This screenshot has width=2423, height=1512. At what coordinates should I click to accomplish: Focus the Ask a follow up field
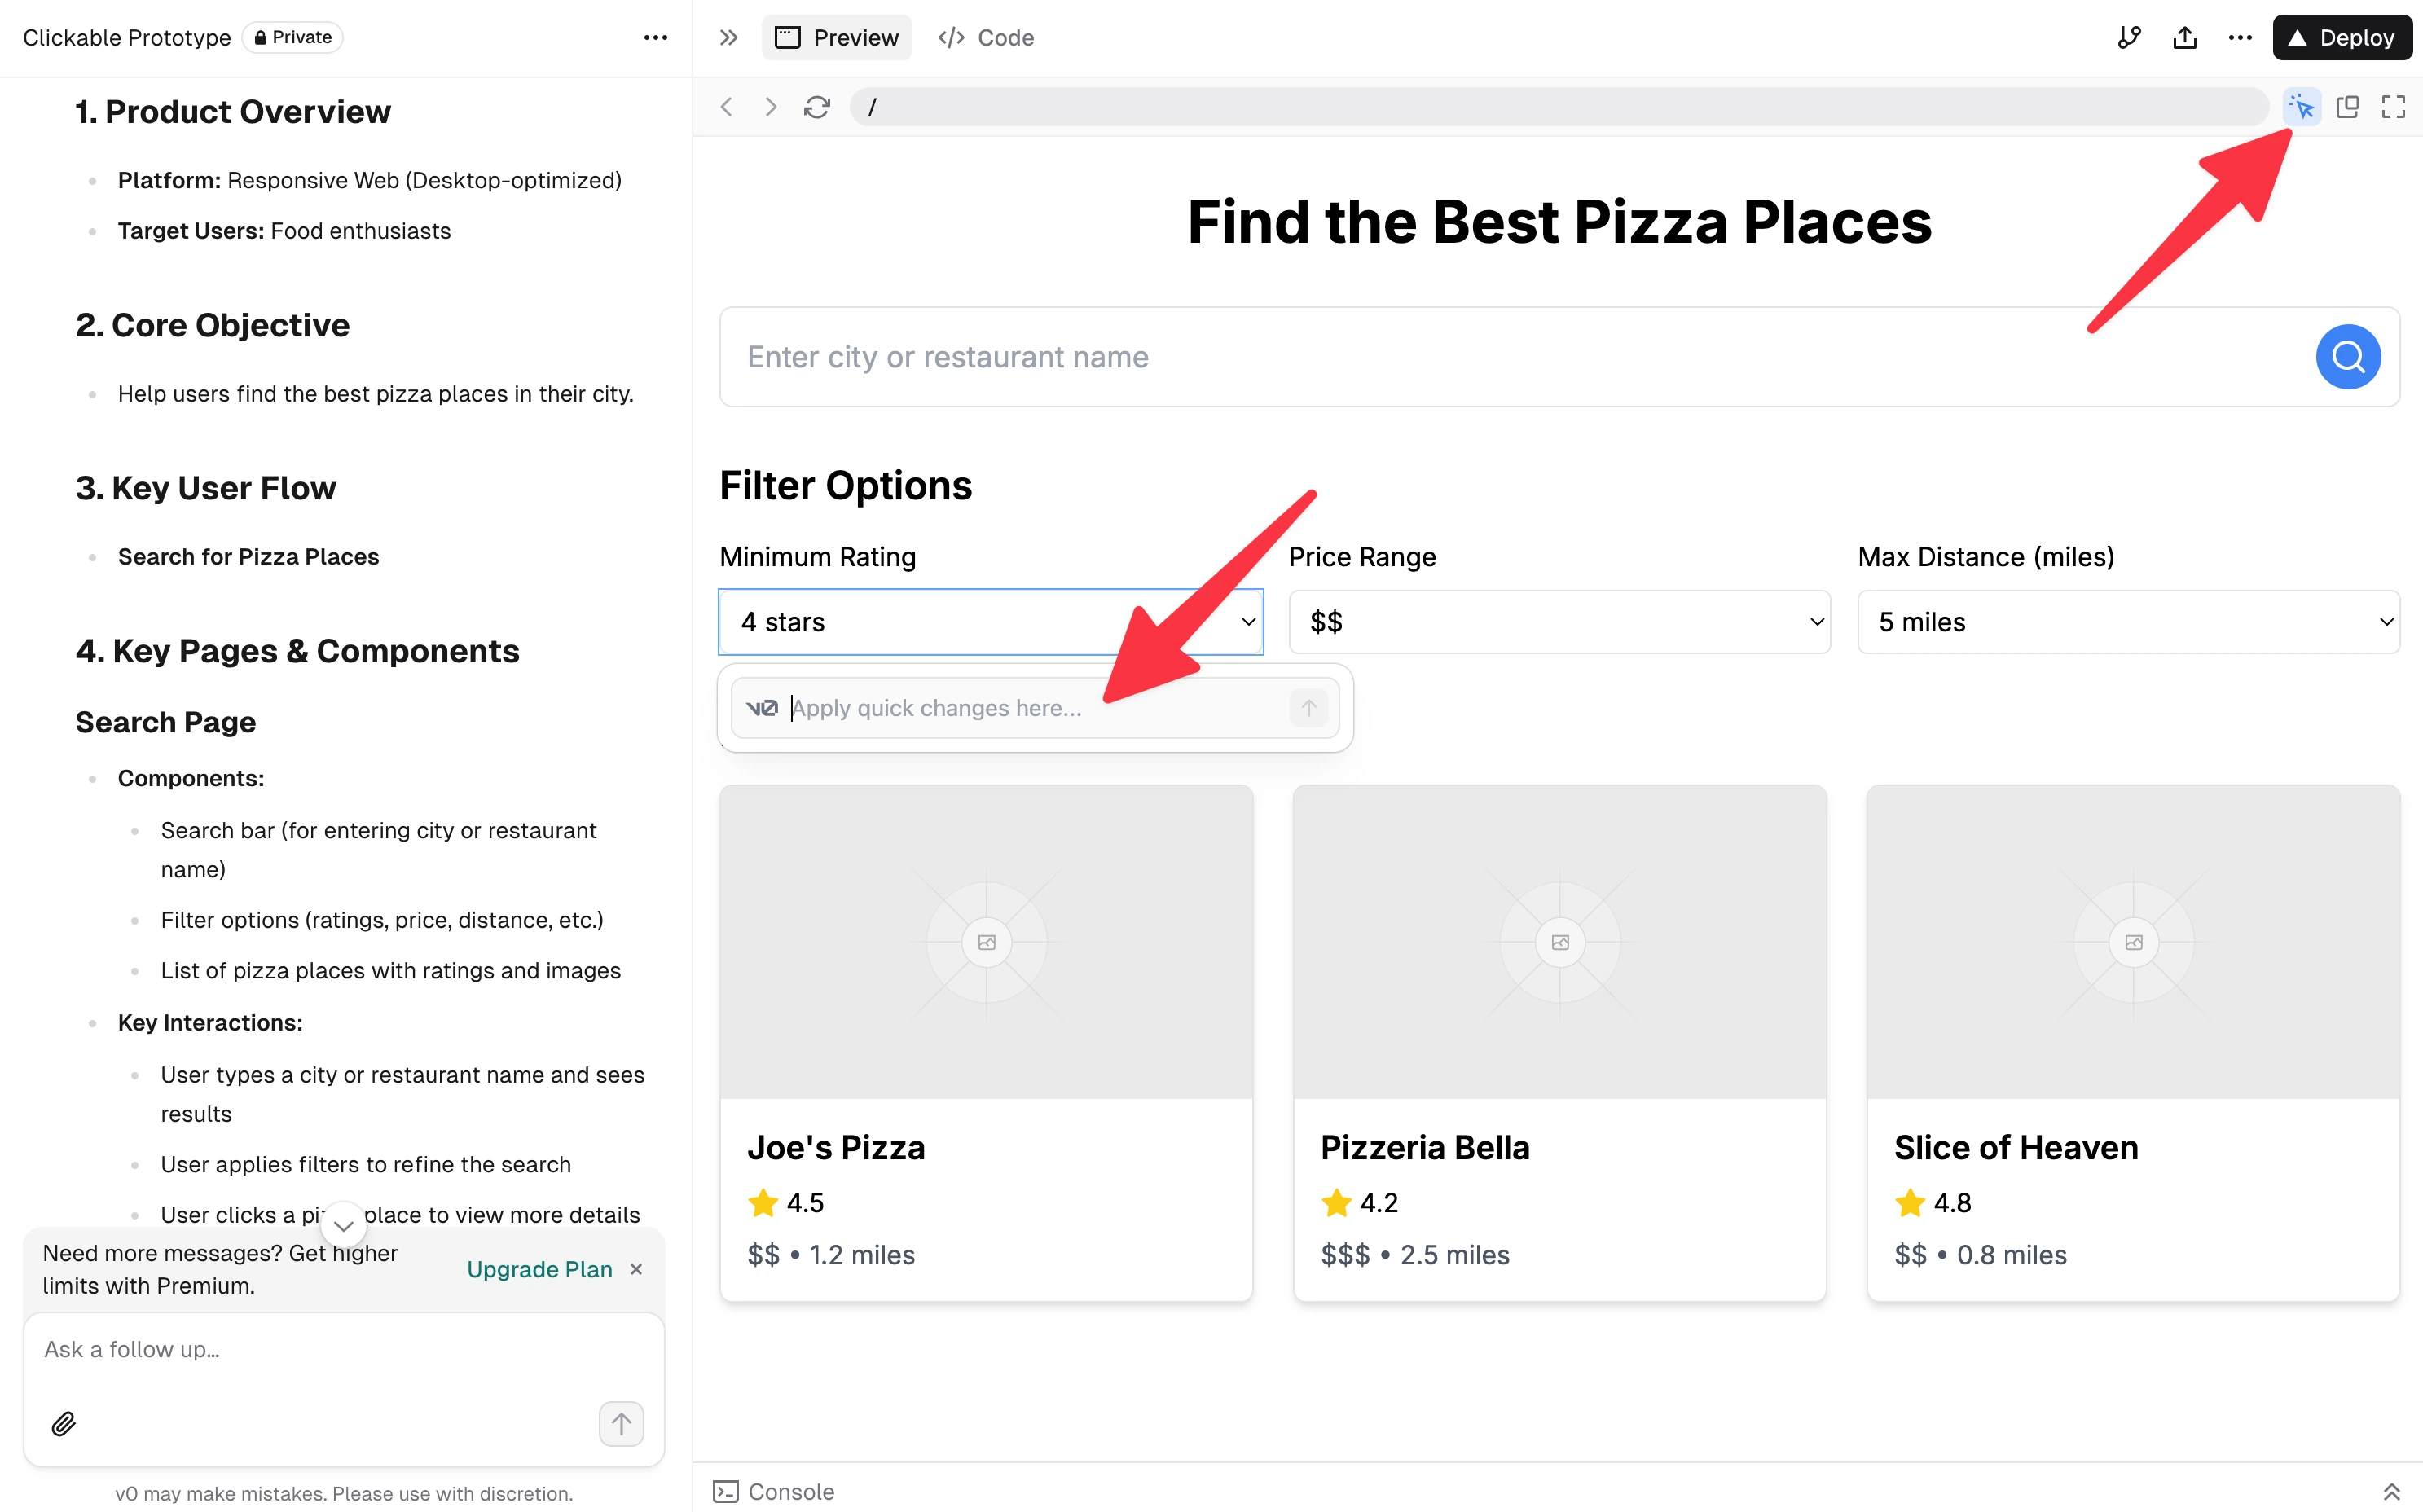pyautogui.click(x=343, y=1350)
